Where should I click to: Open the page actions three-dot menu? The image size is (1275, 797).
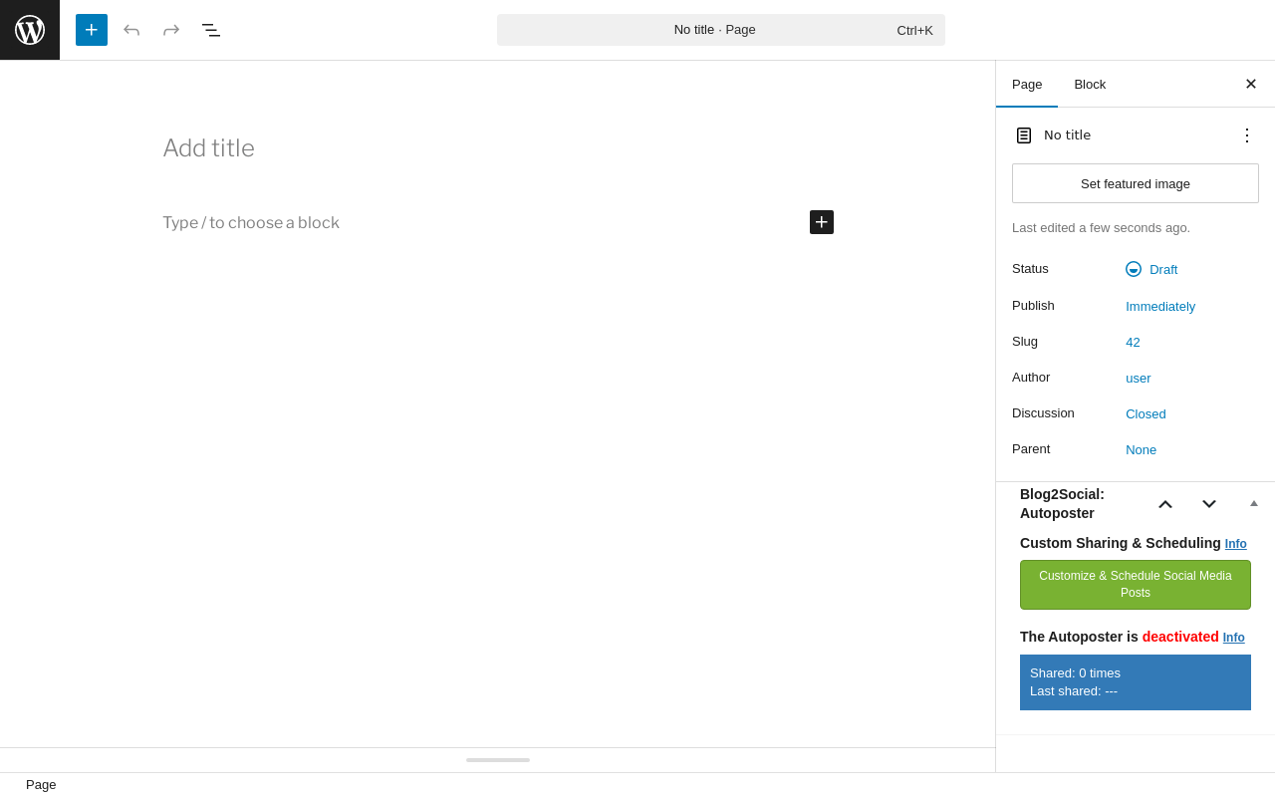[1247, 135]
